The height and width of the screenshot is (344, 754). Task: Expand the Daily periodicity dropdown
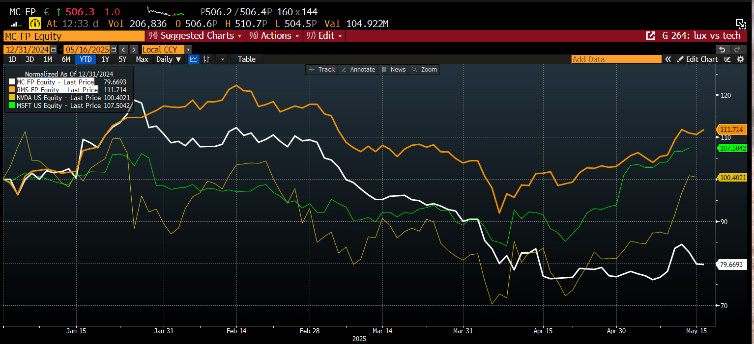pyautogui.click(x=169, y=59)
